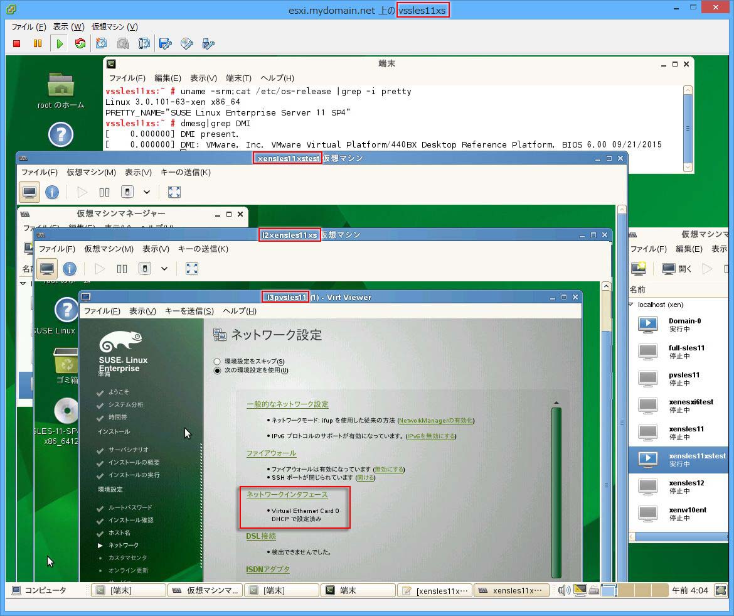734x616 pixels.
Task: Select xenw10ent virtual machine in the list
Action: click(678, 514)
